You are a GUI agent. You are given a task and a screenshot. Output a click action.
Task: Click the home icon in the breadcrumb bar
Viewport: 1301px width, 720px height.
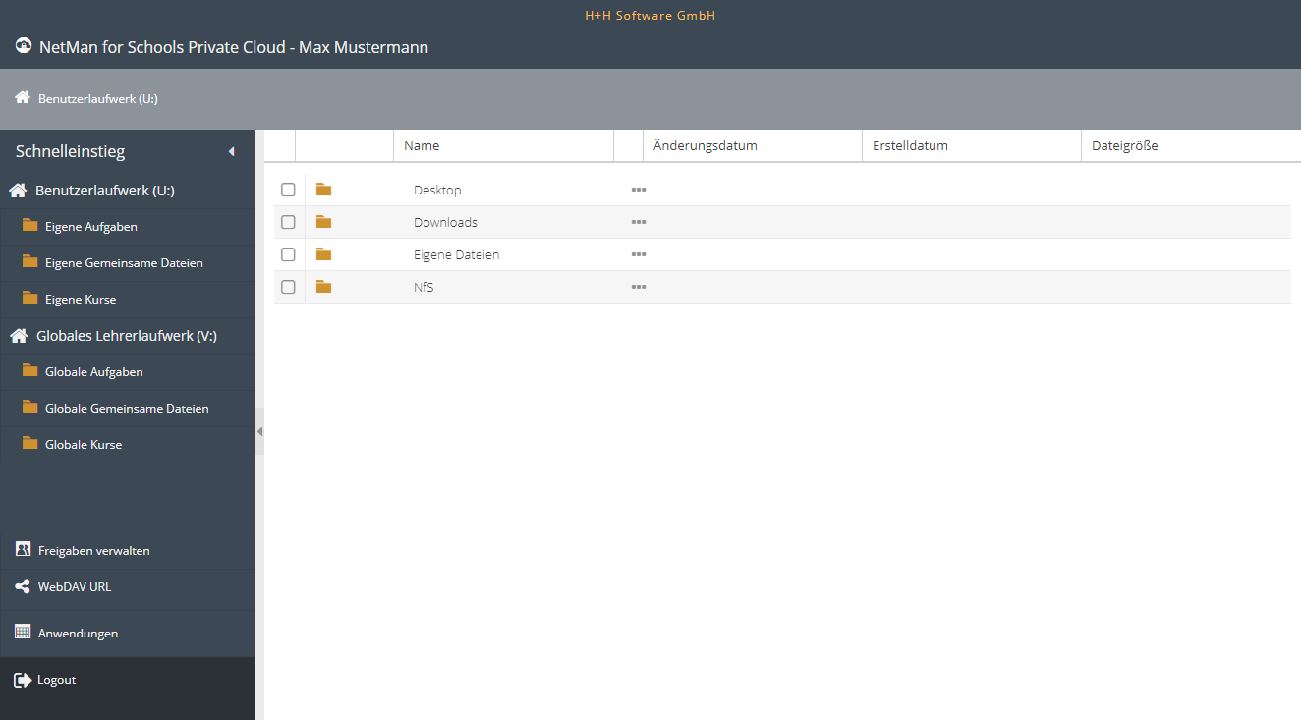click(x=23, y=98)
